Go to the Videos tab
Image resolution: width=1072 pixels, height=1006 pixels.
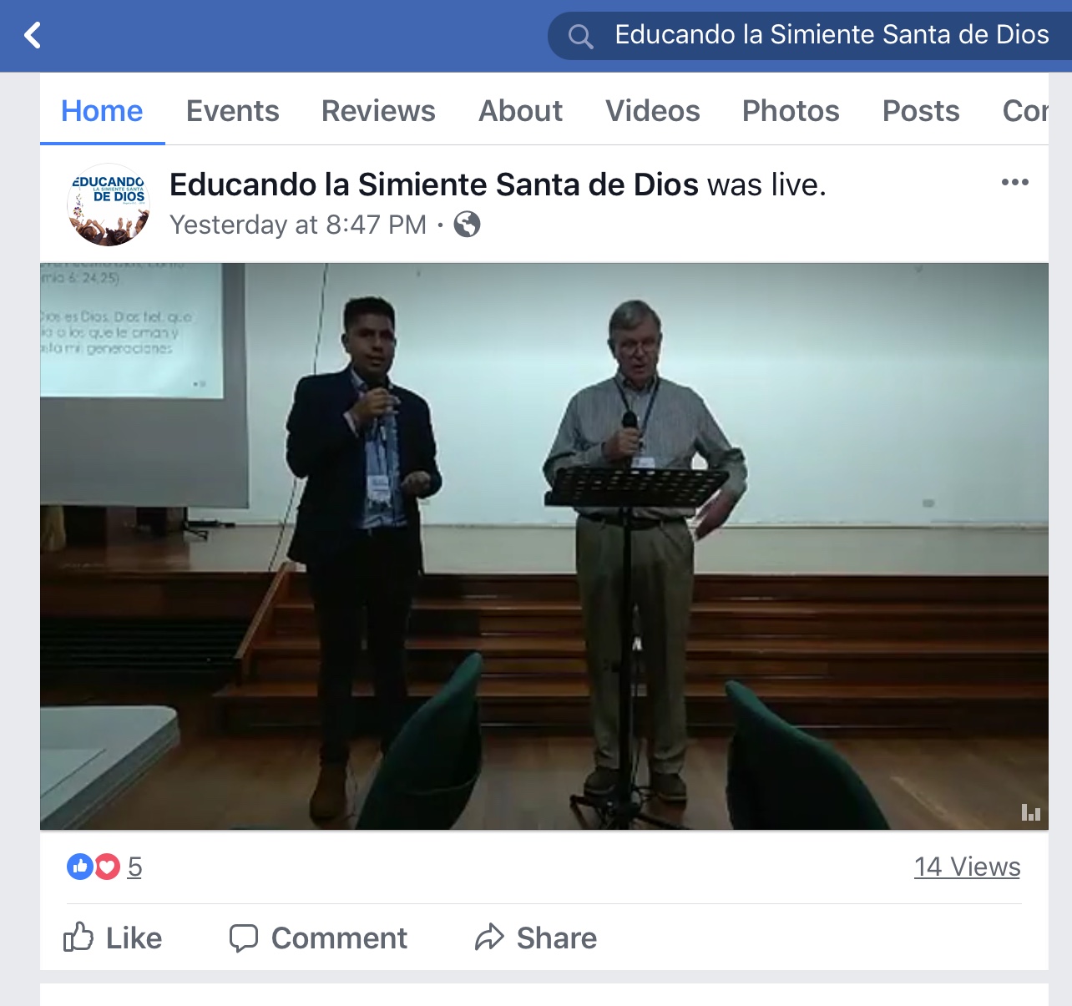(x=653, y=111)
